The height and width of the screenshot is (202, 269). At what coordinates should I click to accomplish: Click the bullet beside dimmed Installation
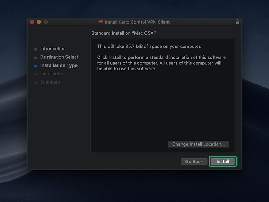click(x=35, y=74)
